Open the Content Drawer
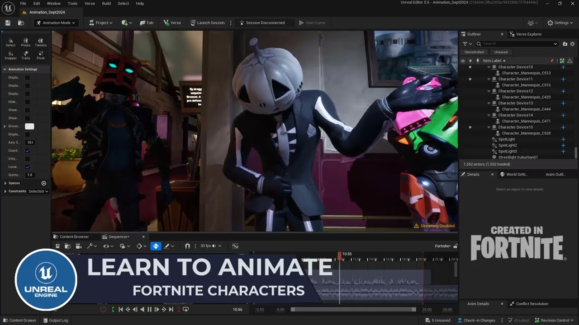This screenshot has width=579, height=325. pos(19,320)
